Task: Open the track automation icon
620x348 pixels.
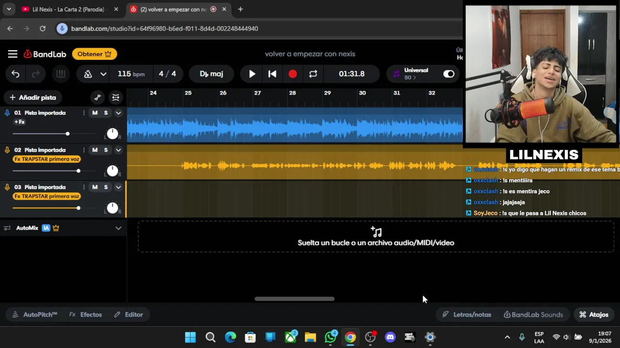Action: pos(97,98)
